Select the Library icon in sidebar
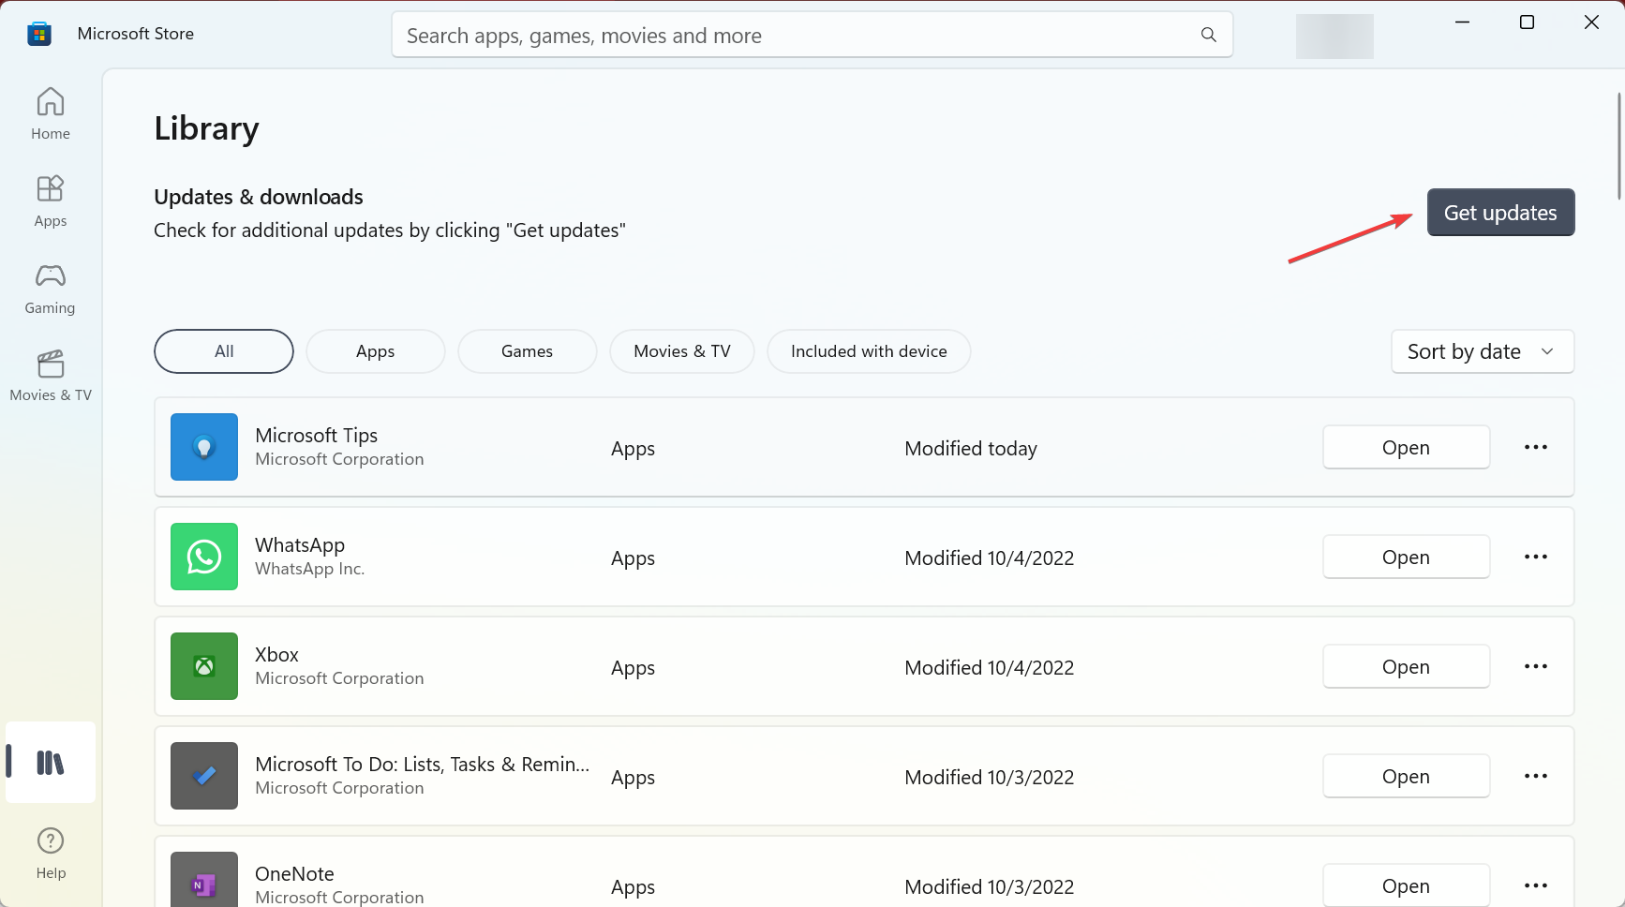This screenshot has width=1625, height=907. pyautogui.click(x=51, y=763)
